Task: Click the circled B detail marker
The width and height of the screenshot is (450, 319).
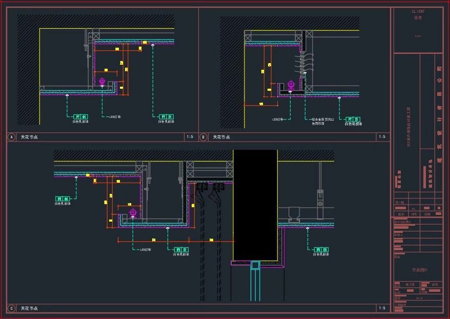Action: (203, 137)
